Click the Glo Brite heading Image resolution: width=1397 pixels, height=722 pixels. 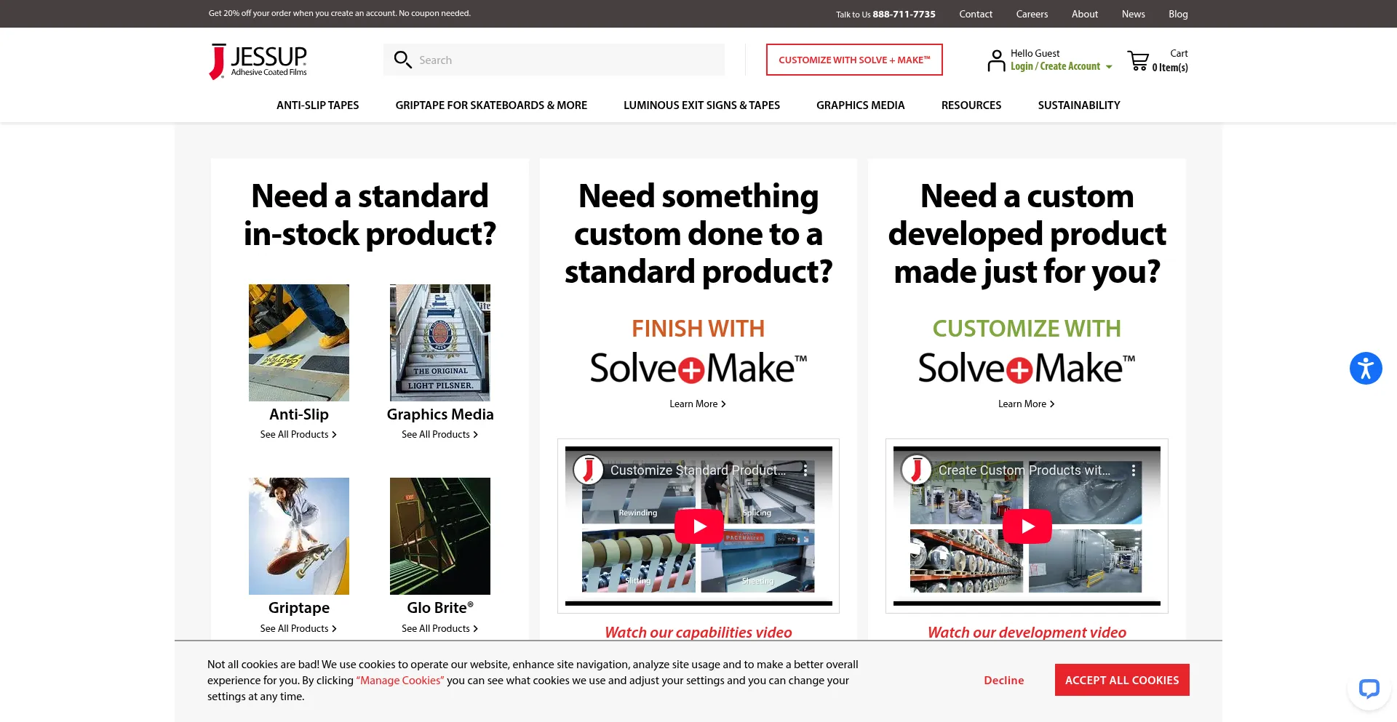pyautogui.click(x=439, y=607)
